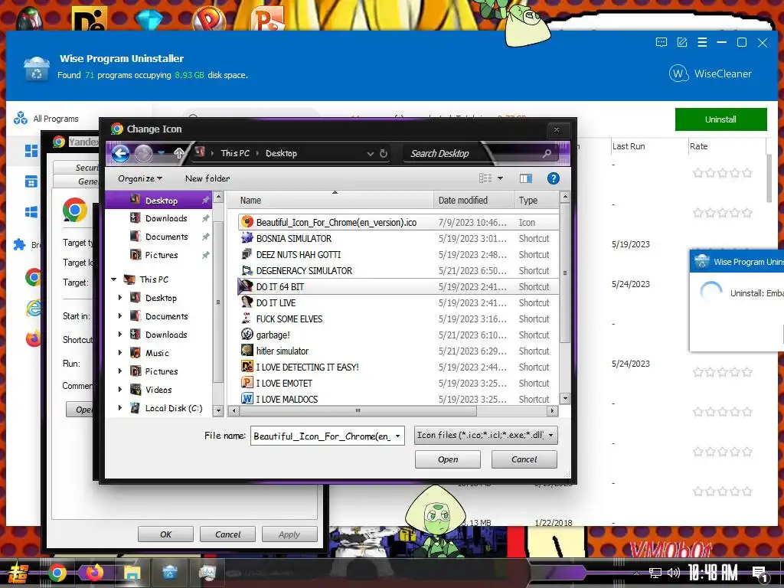Image resolution: width=784 pixels, height=588 pixels.
Task: Open Wise Program Uninstaller taskbar icon
Action: [x=169, y=573]
